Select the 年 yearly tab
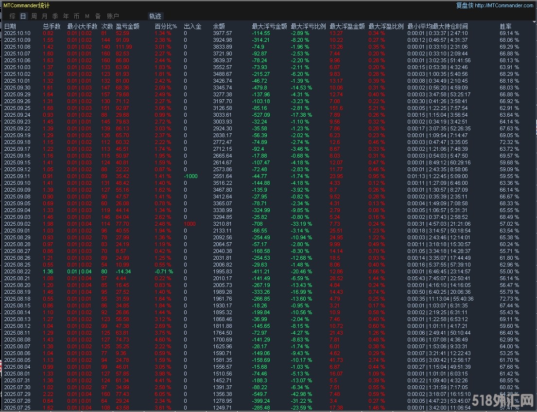The width and height of the screenshot is (537, 412). pyautogui.click(x=66, y=16)
